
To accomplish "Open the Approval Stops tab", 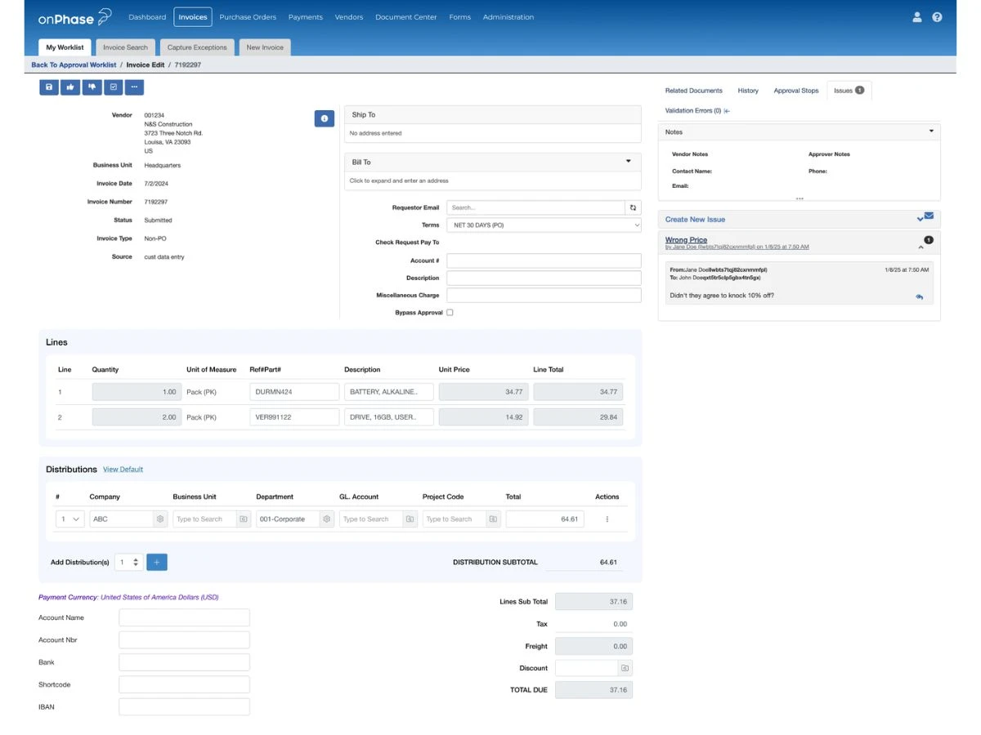I will pos(796,91).
